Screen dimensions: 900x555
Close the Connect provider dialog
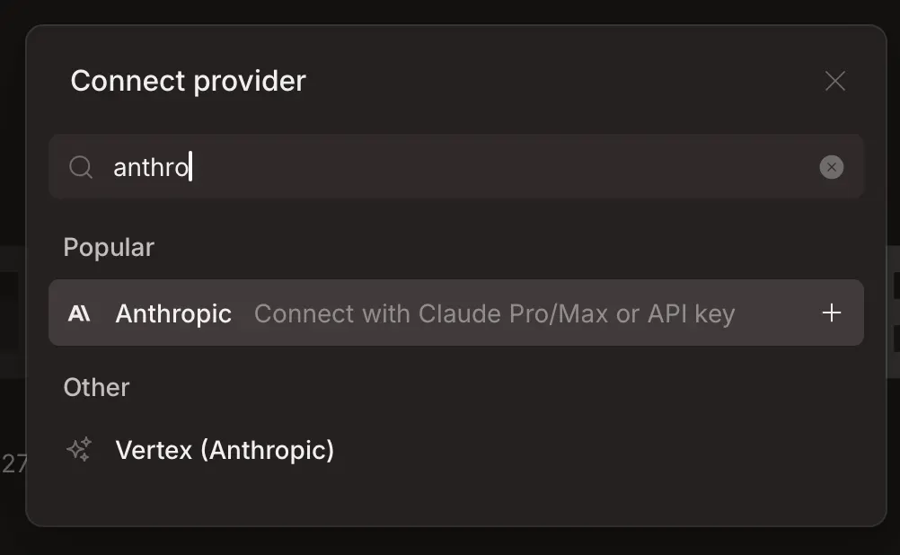click(835, 81)
